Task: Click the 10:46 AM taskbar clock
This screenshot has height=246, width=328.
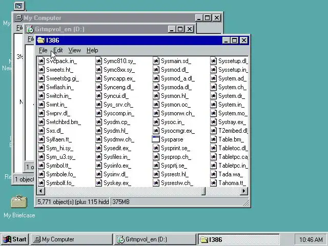Action: pyautogui.click(x=311, y=239)
